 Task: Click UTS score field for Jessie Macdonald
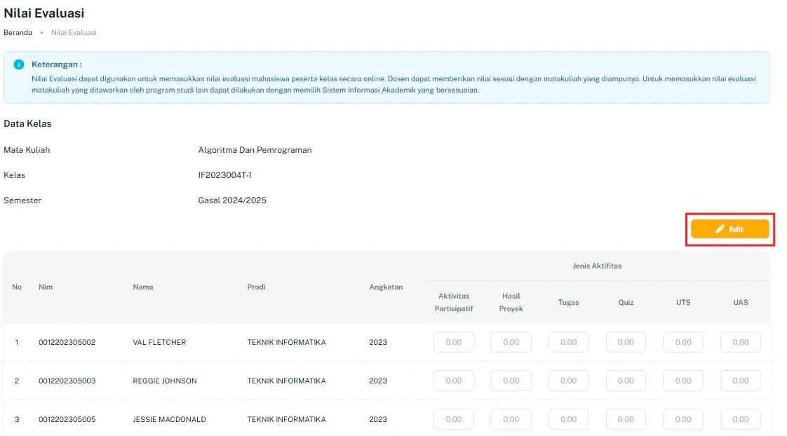click(683, 419)
